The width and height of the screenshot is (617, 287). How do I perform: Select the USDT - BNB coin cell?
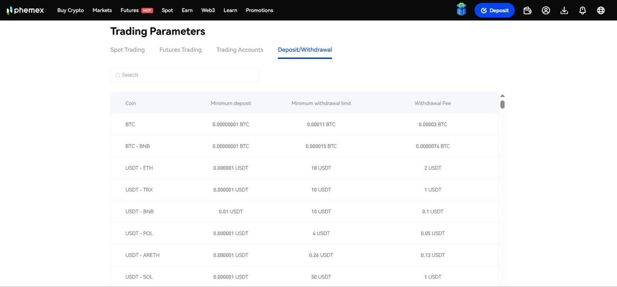pos(139,211)
